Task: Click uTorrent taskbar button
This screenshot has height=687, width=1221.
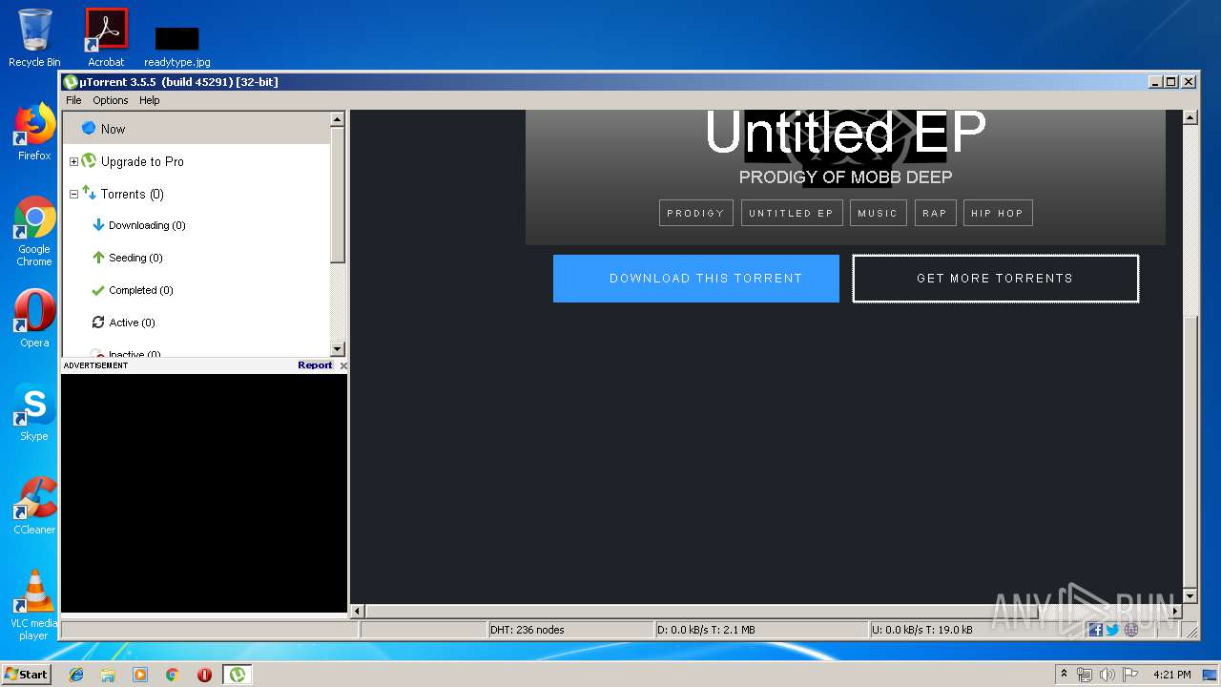Action: point(237,675)
